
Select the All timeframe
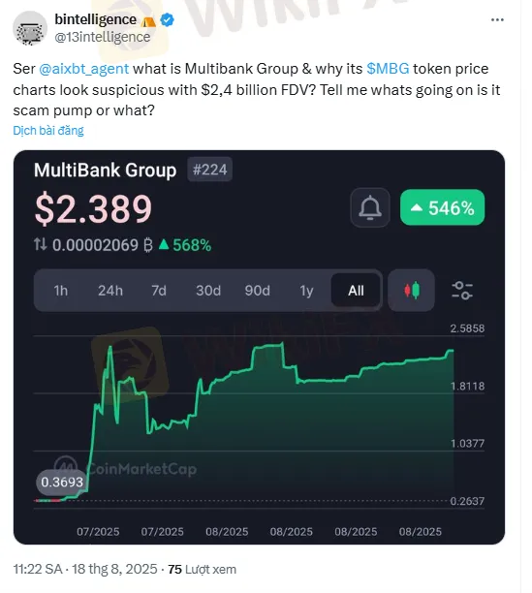click(x=356, y=291)
